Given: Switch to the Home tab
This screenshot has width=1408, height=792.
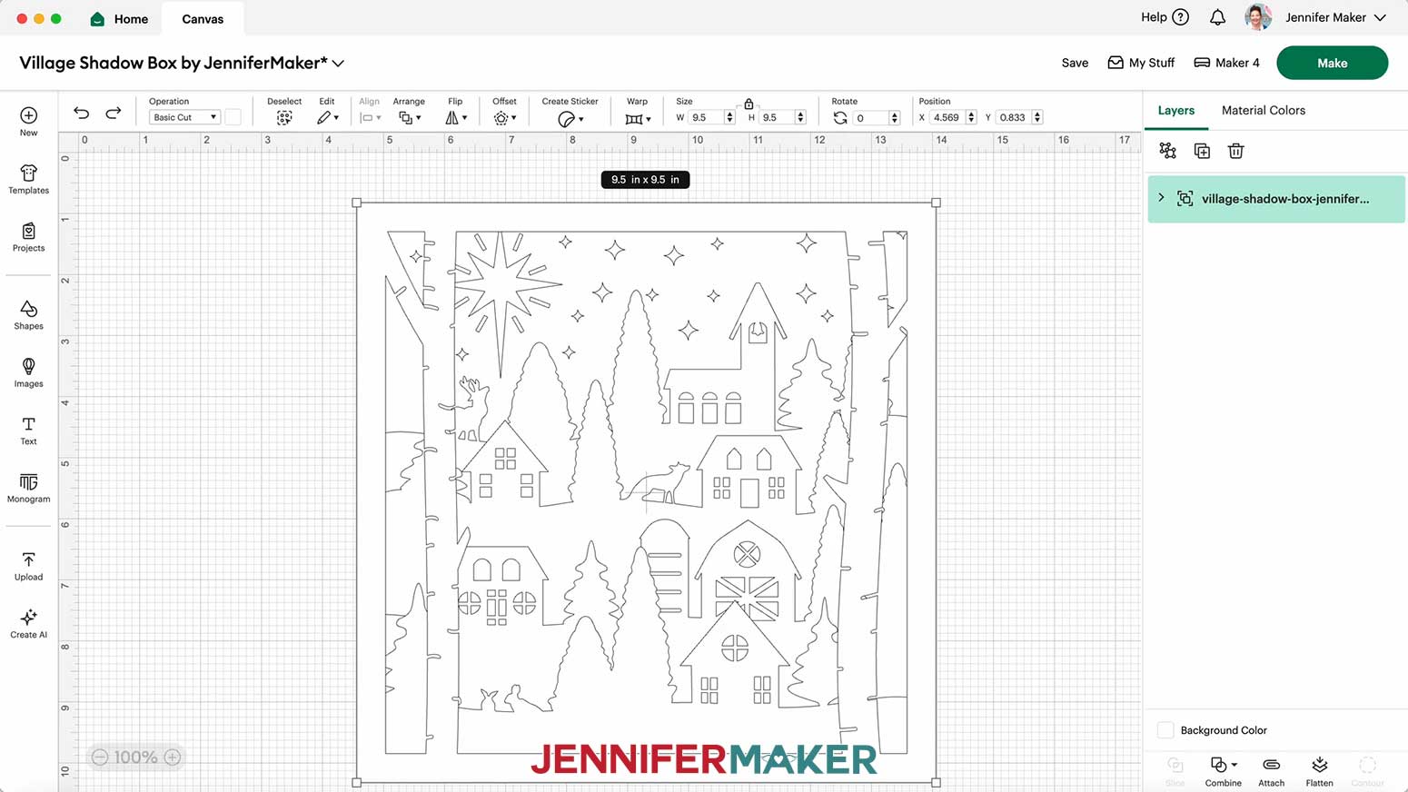Looking at the screenshot, I should pyautogui.click(x=120, y=18).
